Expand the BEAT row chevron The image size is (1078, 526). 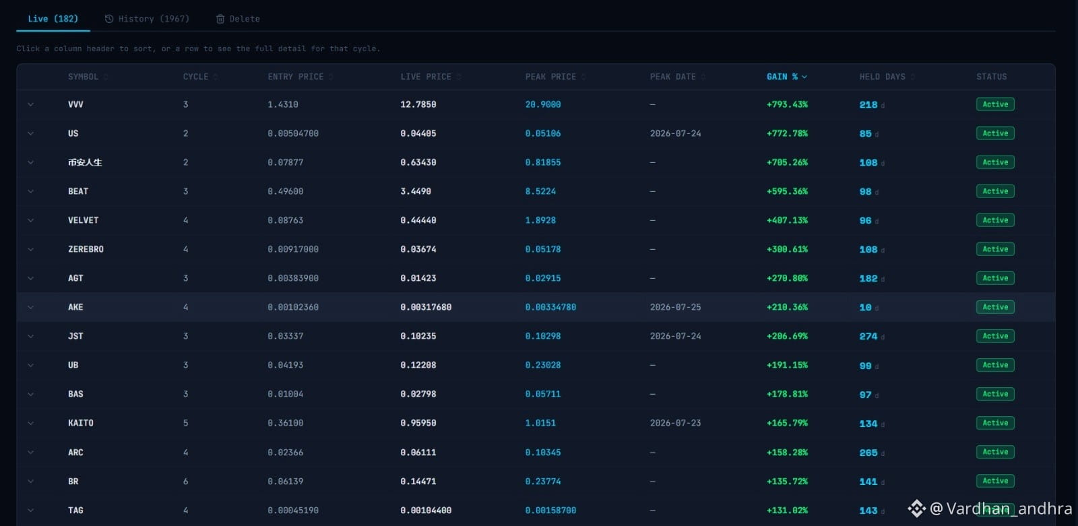point(30,191)
